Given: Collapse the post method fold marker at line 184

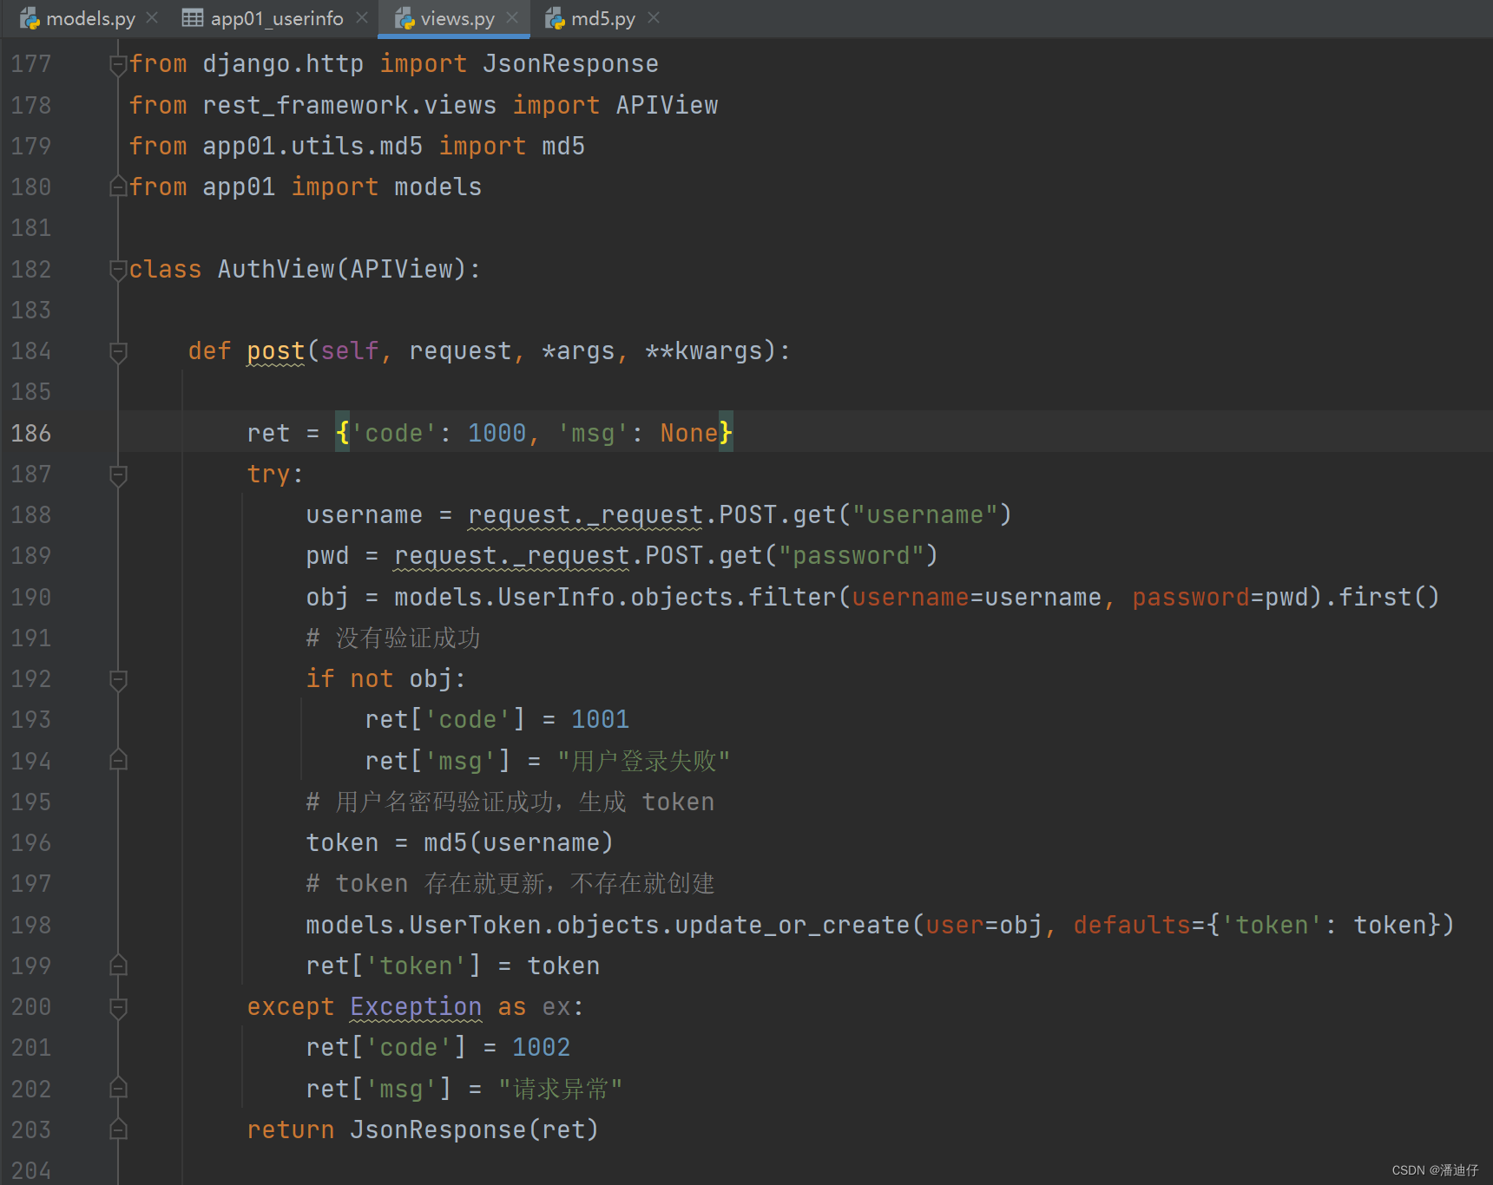Looking at the screenshot, I should (119, 351).
